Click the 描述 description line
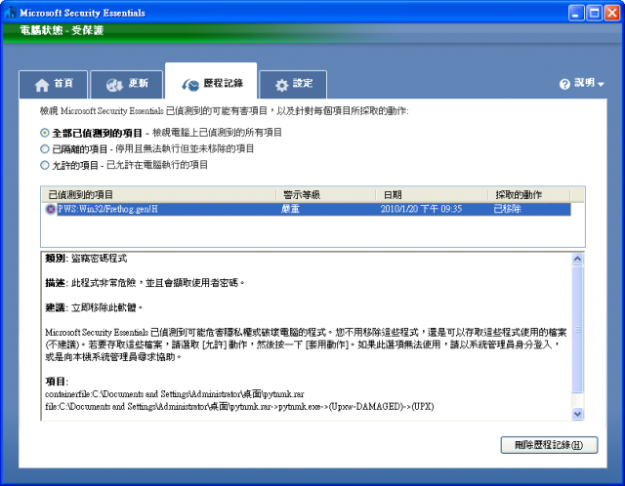Viewport: 625px width, 486px height. click(145, 283)
